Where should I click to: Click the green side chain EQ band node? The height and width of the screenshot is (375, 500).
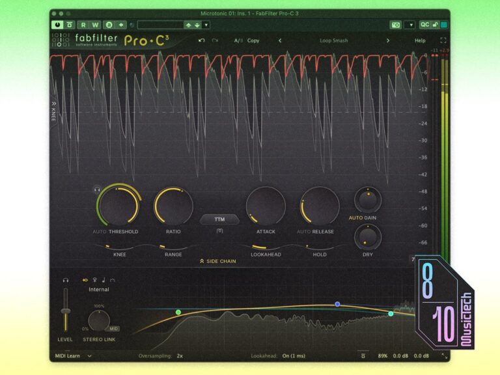[178, 312]
